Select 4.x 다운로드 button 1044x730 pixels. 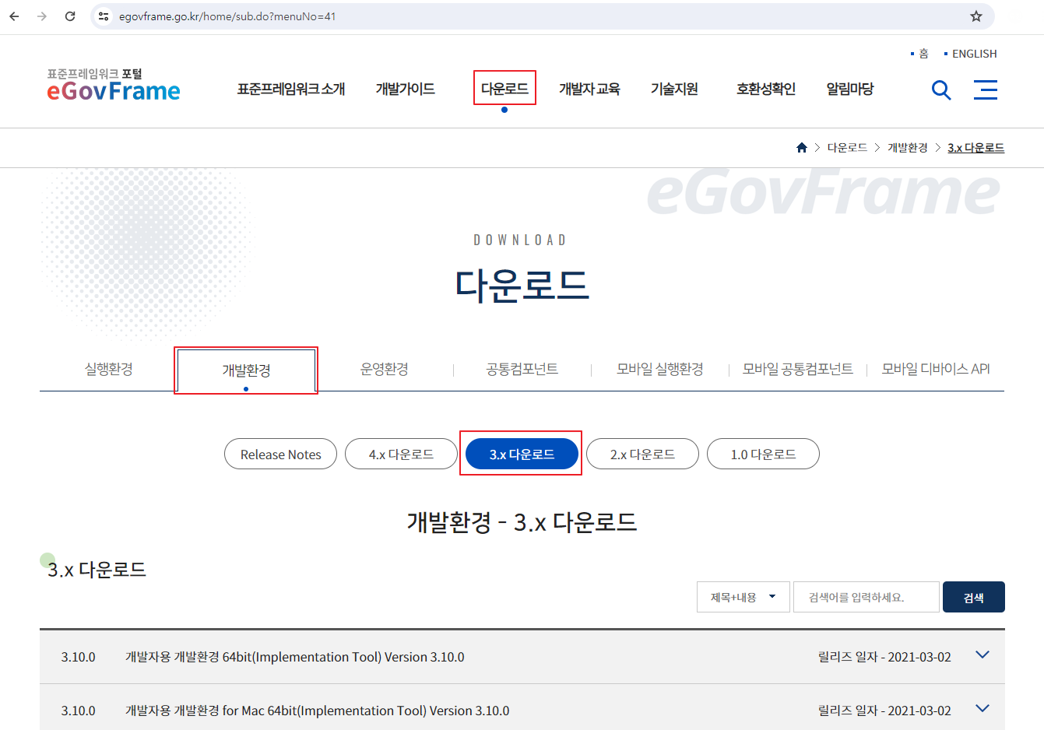tap(401, 454)
